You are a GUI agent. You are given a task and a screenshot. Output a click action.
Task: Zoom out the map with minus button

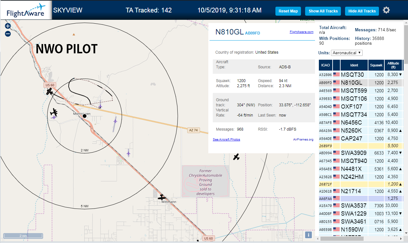point(8,34)
